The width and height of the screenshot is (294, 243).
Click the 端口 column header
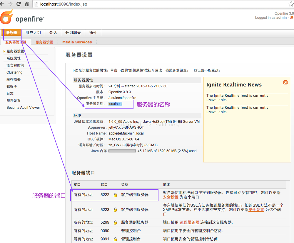[104, 185]
